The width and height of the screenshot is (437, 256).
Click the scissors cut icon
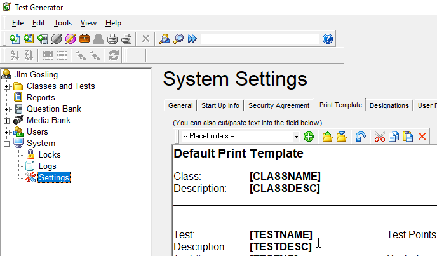click(x=380, y=137)
